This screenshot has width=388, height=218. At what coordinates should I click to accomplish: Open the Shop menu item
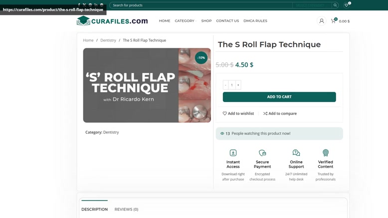click(206, 21)
